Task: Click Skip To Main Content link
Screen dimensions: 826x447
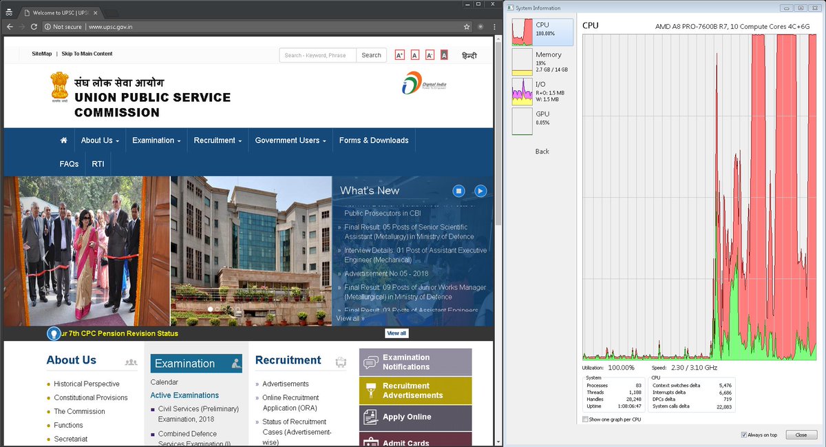Action: (x=87, y=54)
